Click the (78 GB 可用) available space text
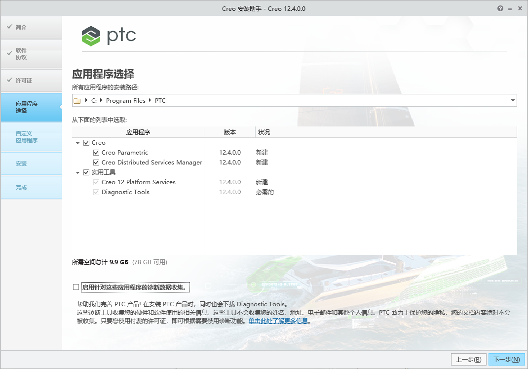The width and height of the screenshot is (528, 369). (x=150, y=262)
